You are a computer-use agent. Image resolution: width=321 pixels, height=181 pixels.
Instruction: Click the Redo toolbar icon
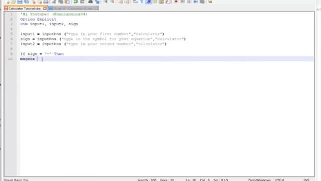pyautogui.click(x=82, y=2)
